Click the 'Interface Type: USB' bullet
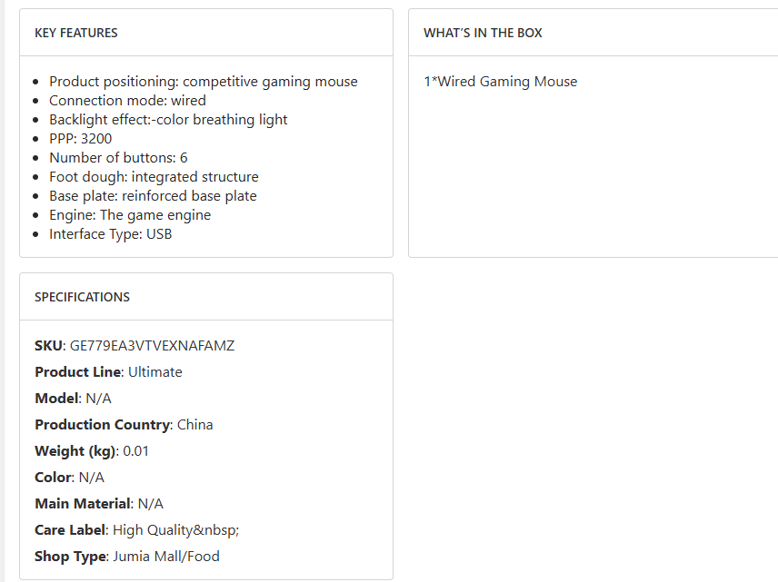 [110, 234]
